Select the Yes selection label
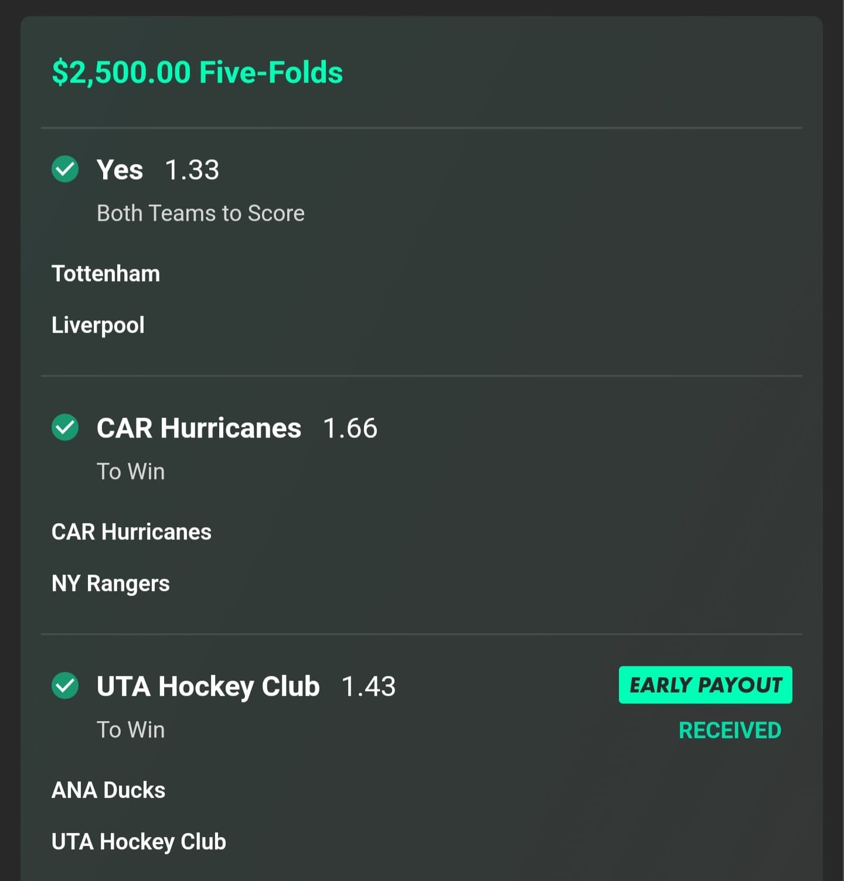The image size is (844, 881). coord(120,170)
